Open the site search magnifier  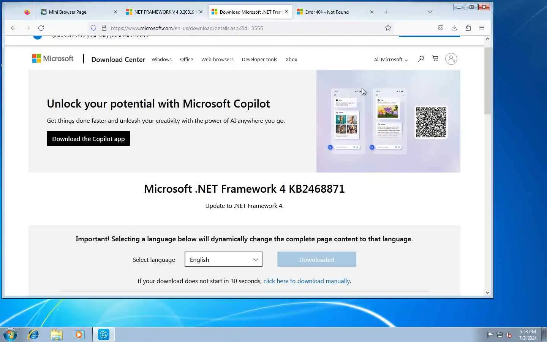click(421, 59)
